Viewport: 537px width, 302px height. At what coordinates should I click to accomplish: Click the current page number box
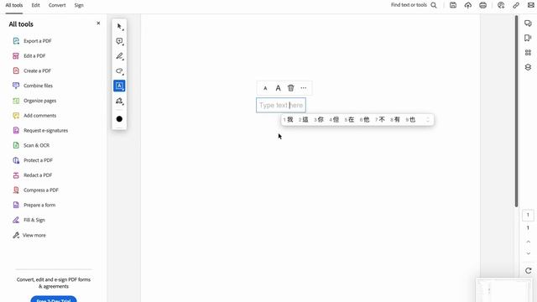tap(528, 215)
